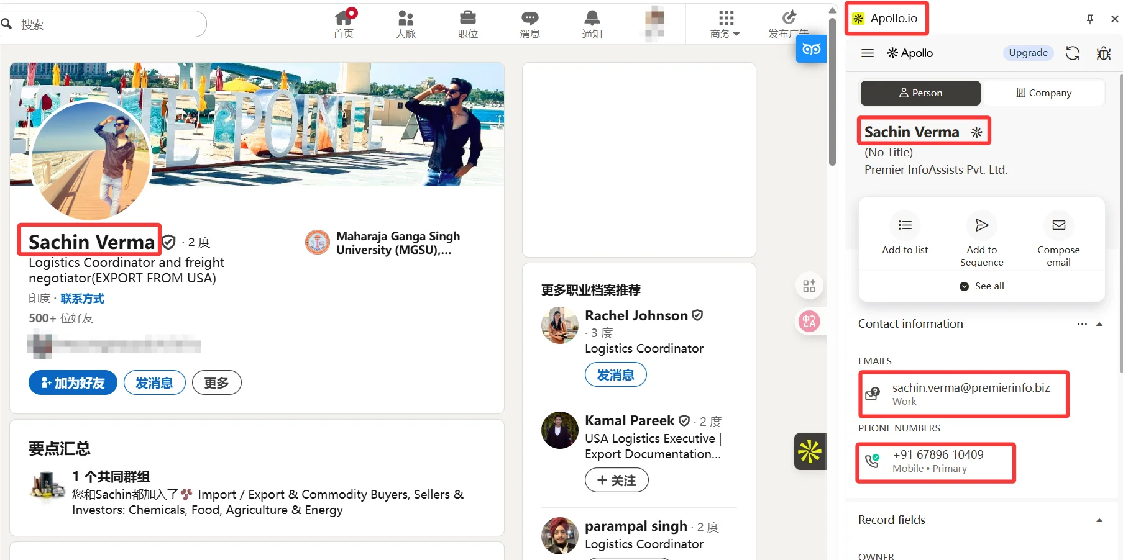This screenshot has width=1123, height=560.
Task: Go to LinkedIn 首页 home icon
Action: [344, 24]
